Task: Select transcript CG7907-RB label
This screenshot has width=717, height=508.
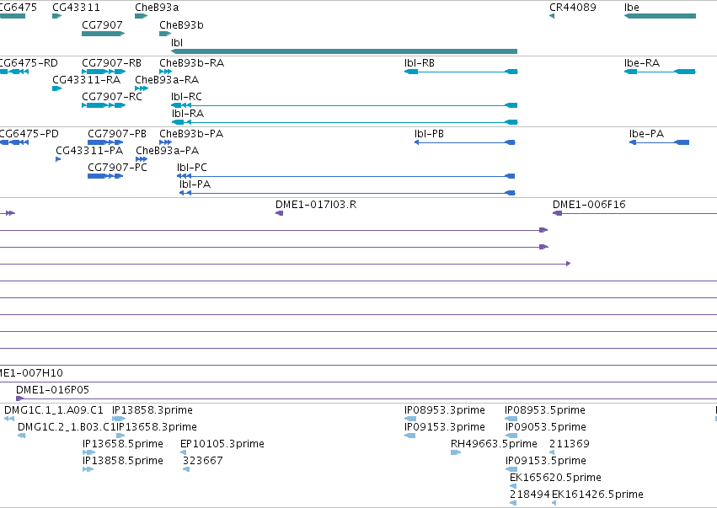Action: click(x=111, y=63)
